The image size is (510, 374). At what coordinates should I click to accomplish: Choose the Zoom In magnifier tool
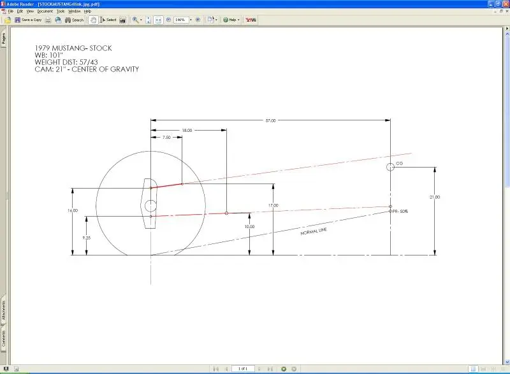(x=135, y=20)
